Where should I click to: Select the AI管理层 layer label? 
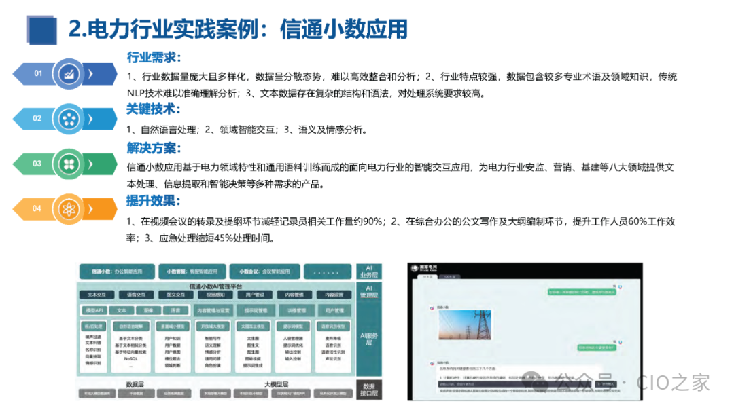click(x=369, y=292)
